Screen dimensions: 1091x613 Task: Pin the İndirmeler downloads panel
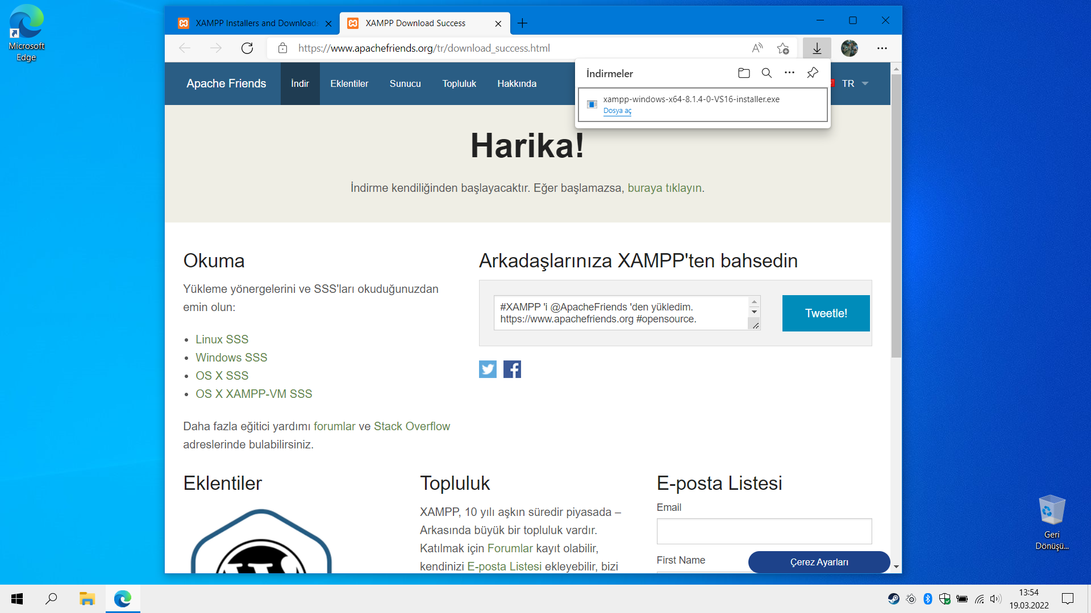813,73
